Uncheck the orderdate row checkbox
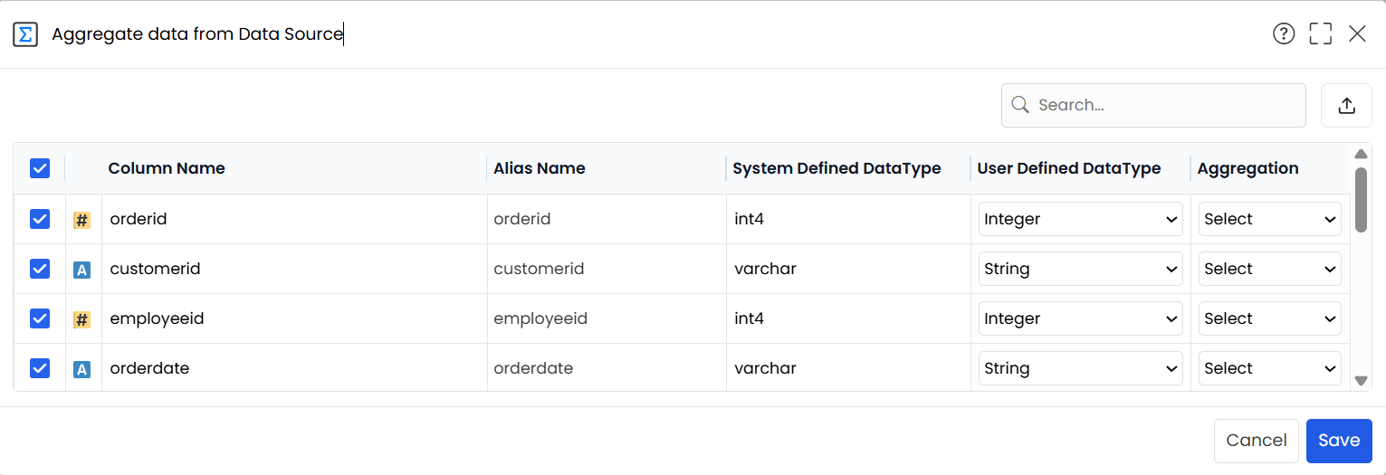This screenshot has height=475, width=1386. click(x=40, y=368)
